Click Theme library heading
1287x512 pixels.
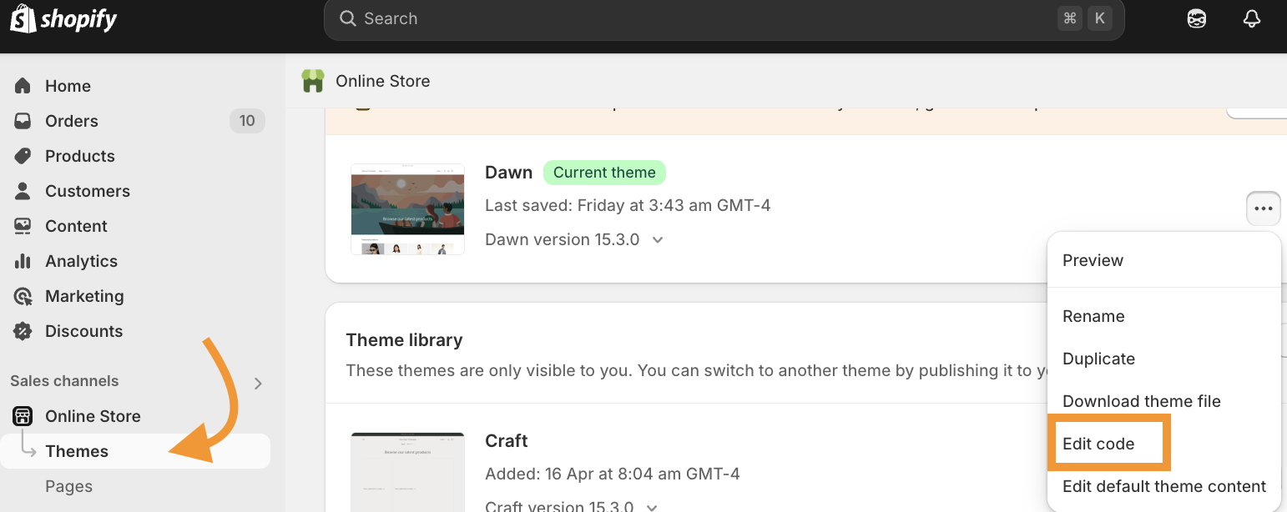(404, 340)
